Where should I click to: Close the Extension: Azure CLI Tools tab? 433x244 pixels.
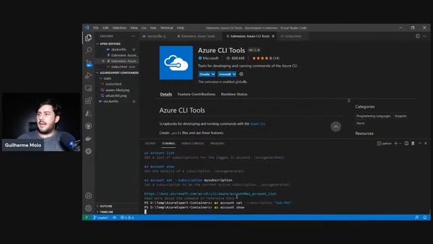click(x=273, y=36)
